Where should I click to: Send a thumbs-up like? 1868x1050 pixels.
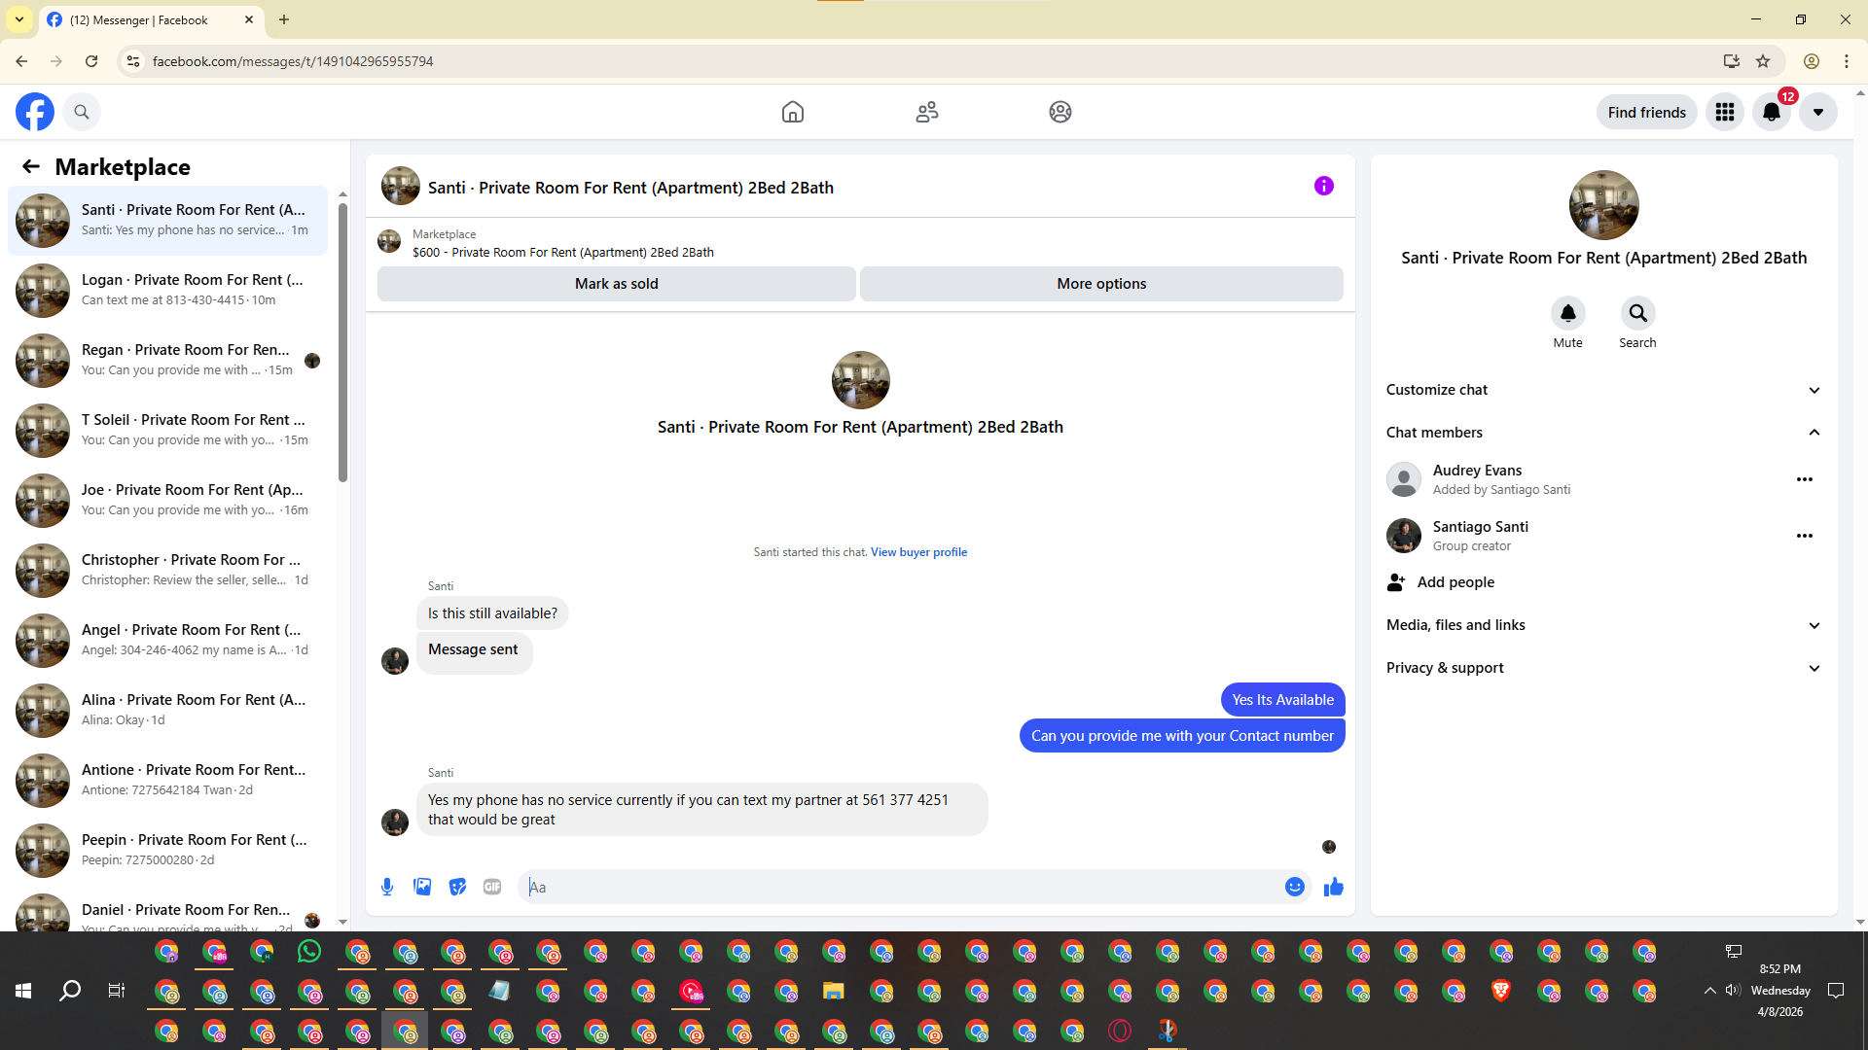pyautogui.click(x=1333, y=887)
